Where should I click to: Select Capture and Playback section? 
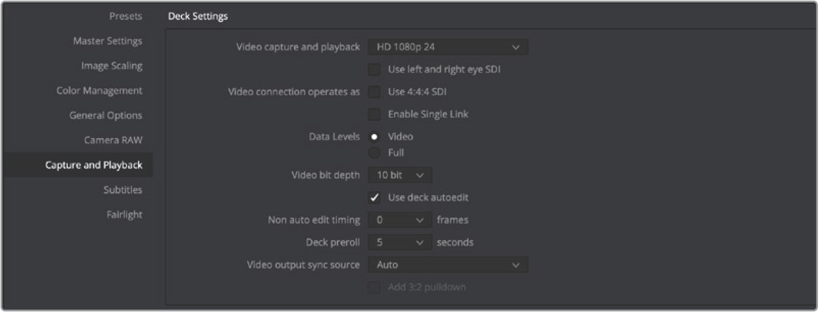click(x=93, y=165)
